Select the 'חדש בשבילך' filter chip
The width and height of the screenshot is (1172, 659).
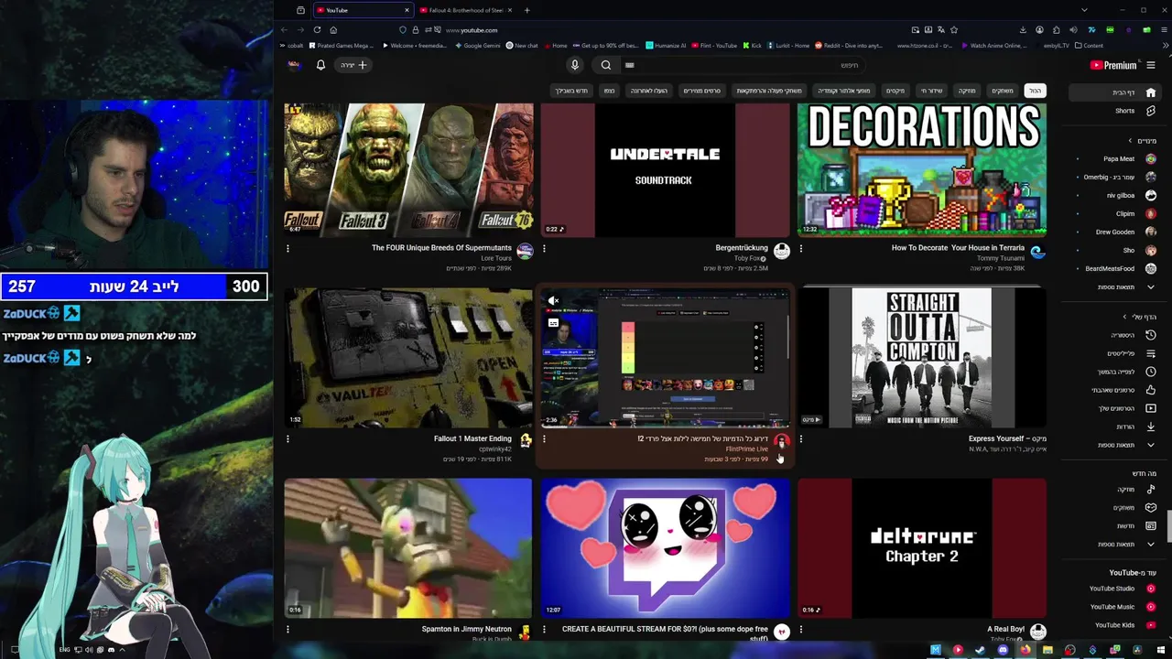coord(571,91)
